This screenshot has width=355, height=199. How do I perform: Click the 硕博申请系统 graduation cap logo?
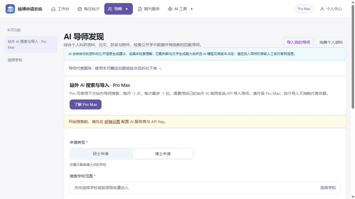click(x=10, y=9)
